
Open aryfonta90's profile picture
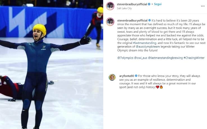(112, 77)
